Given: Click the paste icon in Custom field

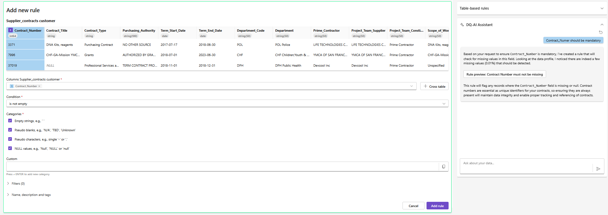Looking at the screenshot, I should (443, 167).
